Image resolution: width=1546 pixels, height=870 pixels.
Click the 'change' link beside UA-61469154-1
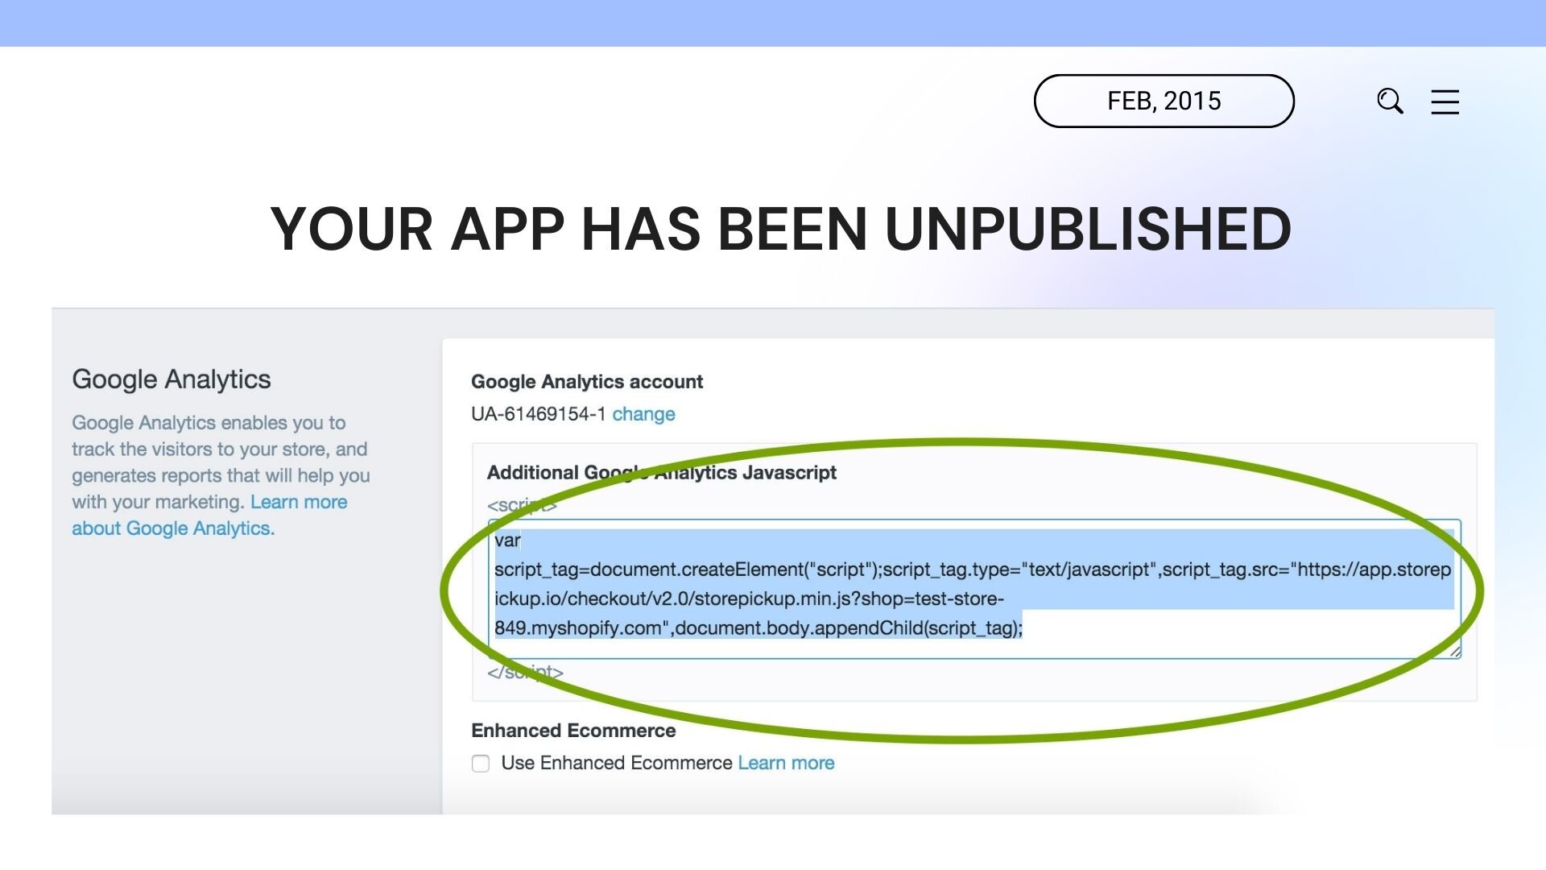(643, 414)
